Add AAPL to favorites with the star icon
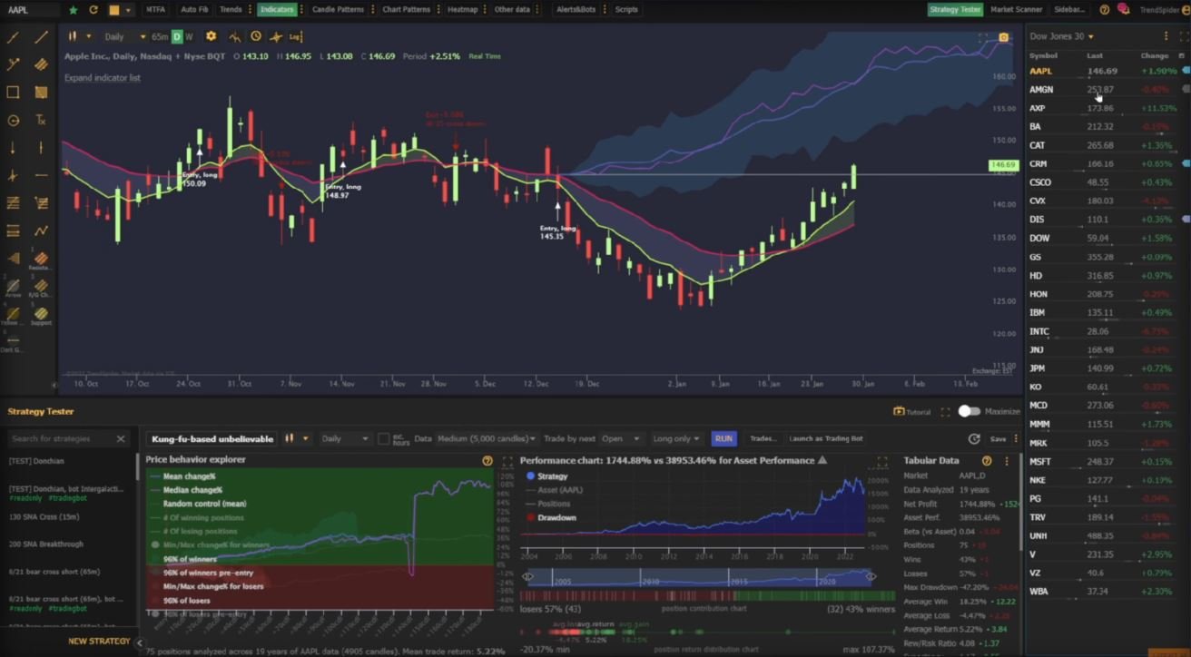Viewport: 1191px width, 657px height. 74,10
